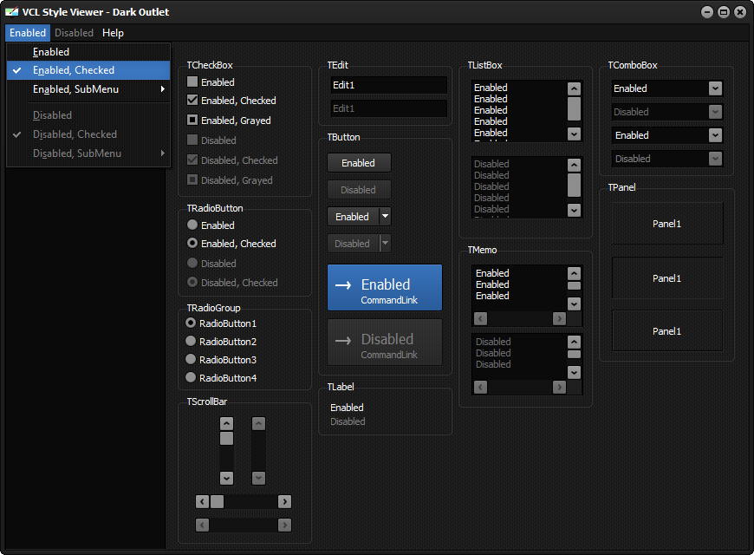This screenshot has height=555, width=754.
Task: Click the down arrow of disabled TListBox scrollbar
Action: coord(574,211)
